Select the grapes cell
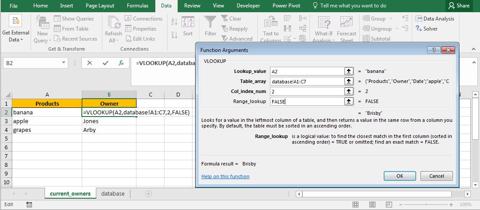Screen dimensions: 480x210 [x=47, y=130]
